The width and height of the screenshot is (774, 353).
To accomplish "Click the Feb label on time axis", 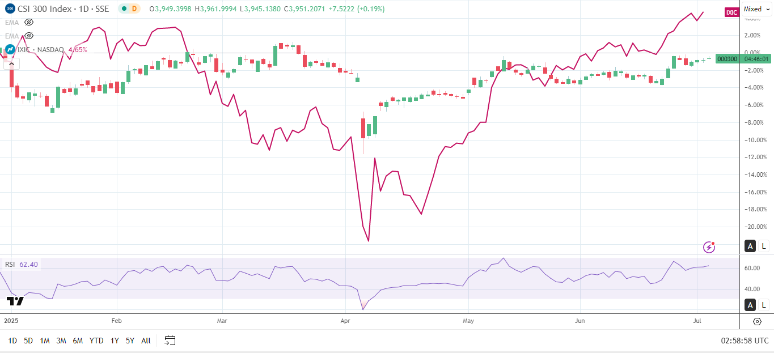I will pyautogui.click(x=116, y=321).
